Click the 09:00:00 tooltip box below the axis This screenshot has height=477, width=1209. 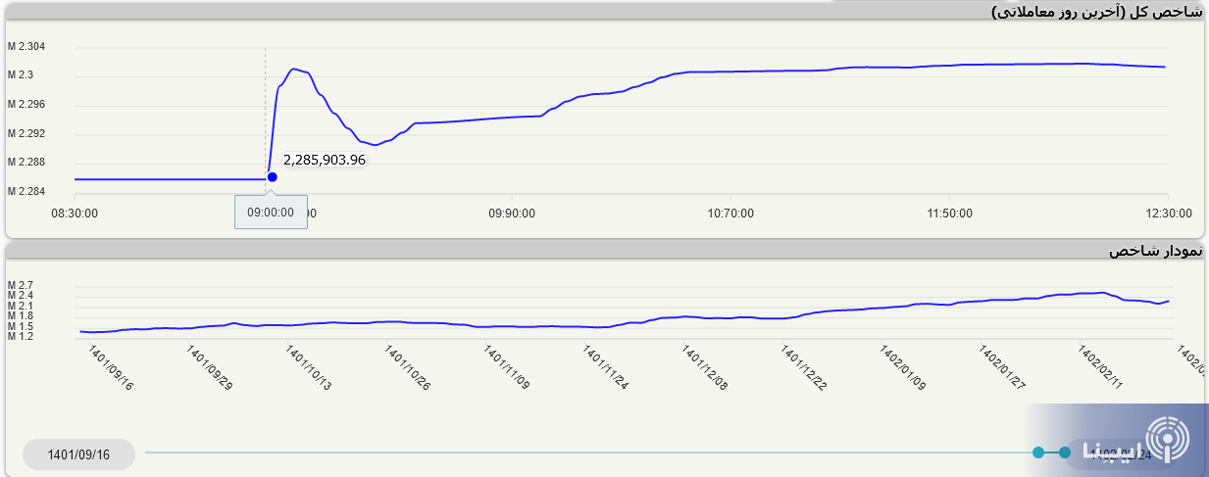click(x=271, y=212)
